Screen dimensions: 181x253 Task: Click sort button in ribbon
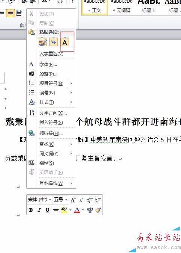point(60,2)
